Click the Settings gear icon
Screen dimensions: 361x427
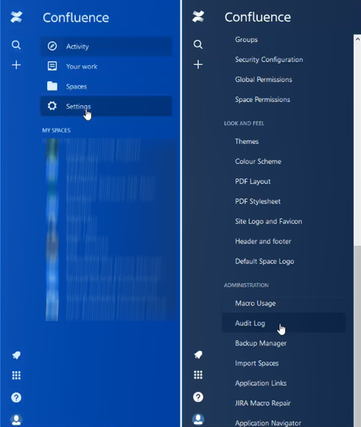coord(52,106)
